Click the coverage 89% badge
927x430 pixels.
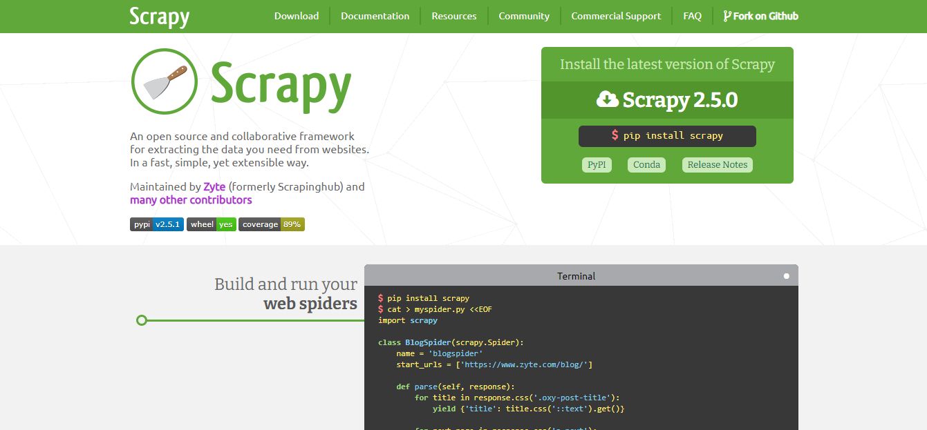point(272,224)
